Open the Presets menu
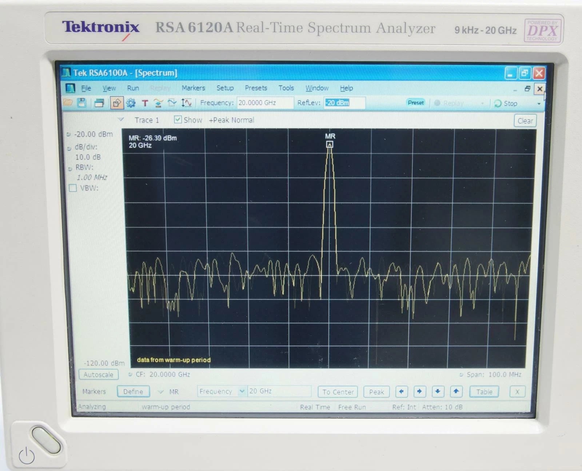 coord(256,88)
